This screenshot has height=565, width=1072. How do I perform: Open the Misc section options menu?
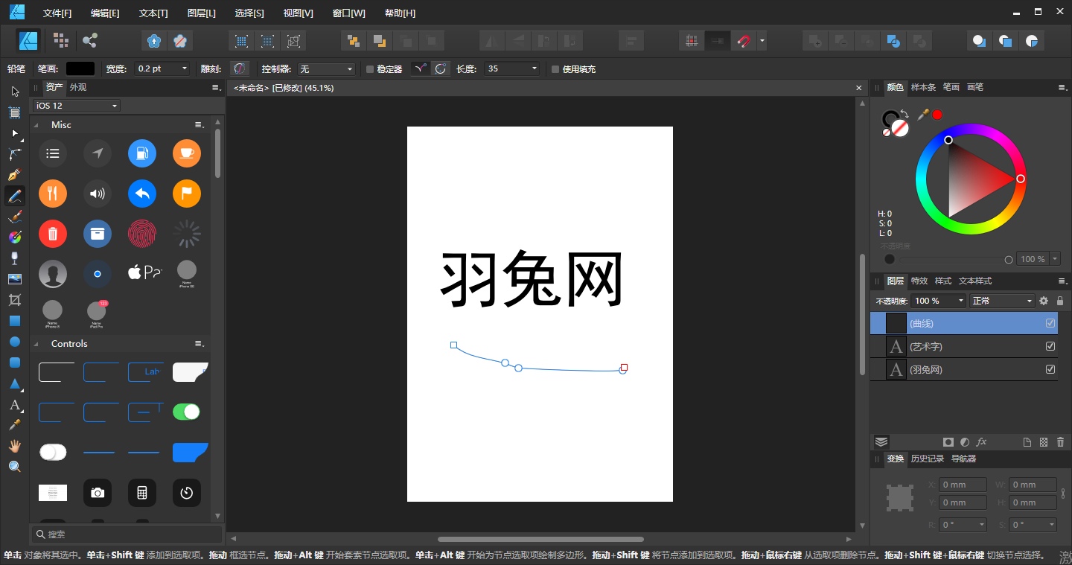pyautogui.click(x=199, y=125)
